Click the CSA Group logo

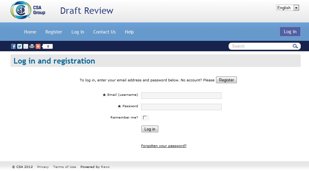tap(28, 10)
